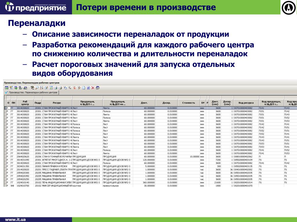The width and height of the screenshot is (297, 222).
Task: Click the edit record pencil icon
Action: tap(46, 88)
